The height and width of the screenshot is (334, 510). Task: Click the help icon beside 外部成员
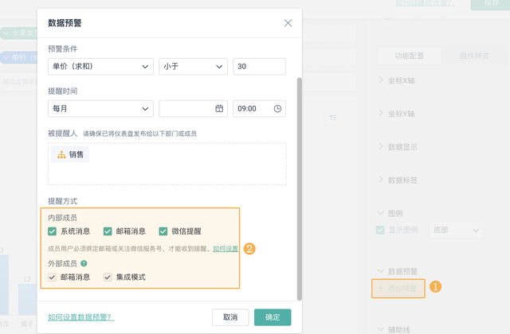point(84,263)
